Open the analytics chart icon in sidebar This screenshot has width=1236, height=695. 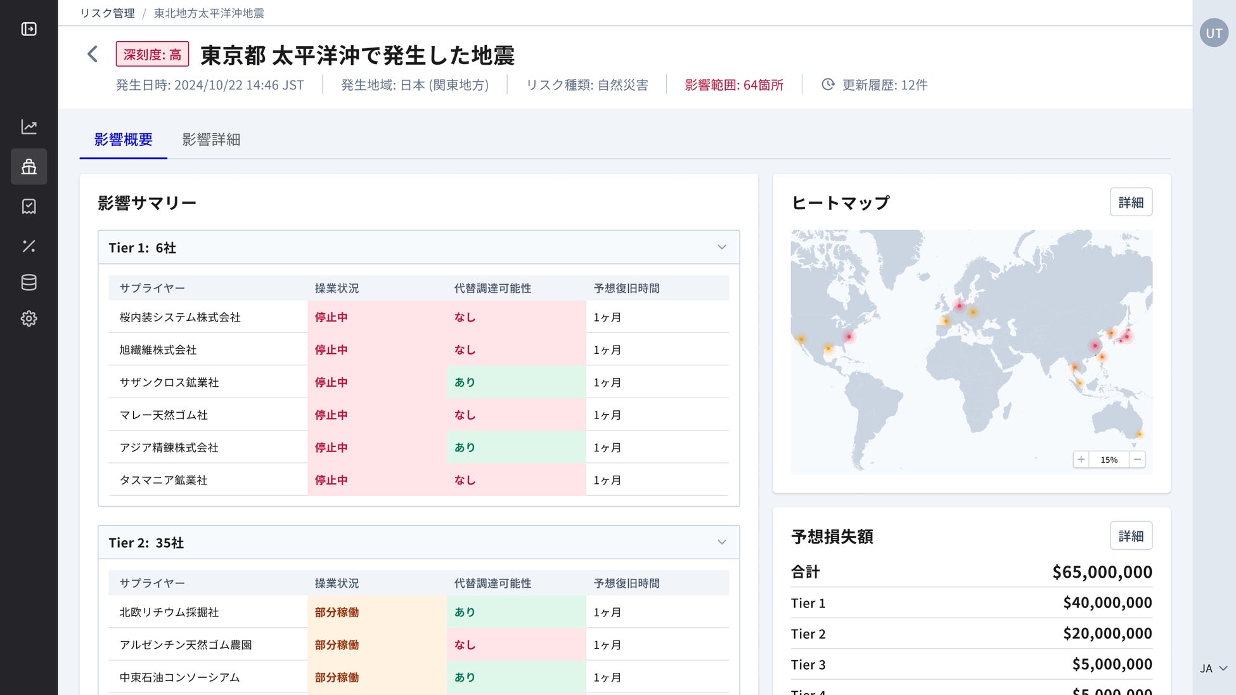pos(29,127)
